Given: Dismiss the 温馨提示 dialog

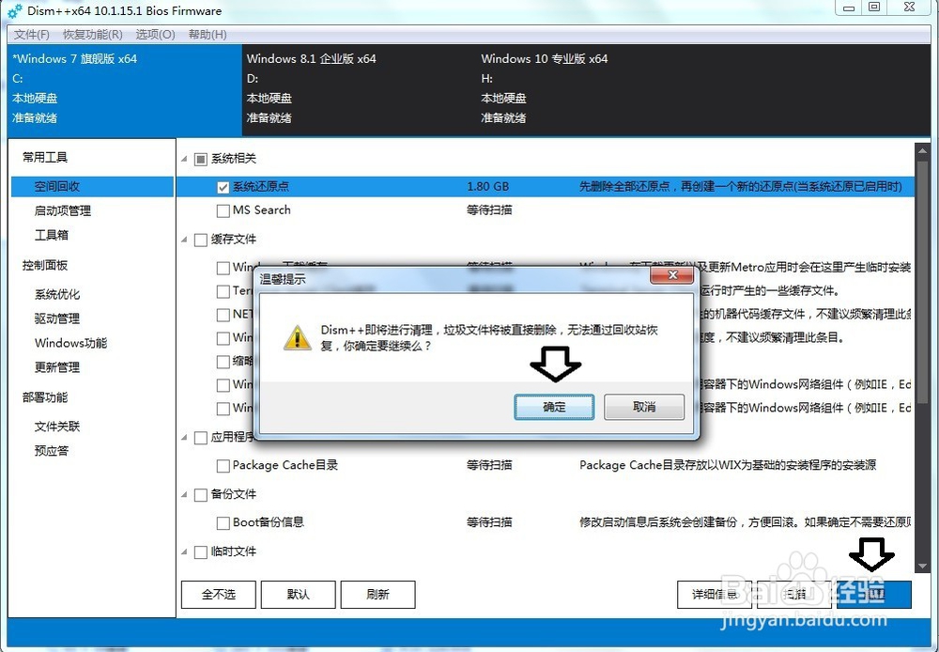Looking at the screenshot, I should pyautogui.click(x=671, y=274).
